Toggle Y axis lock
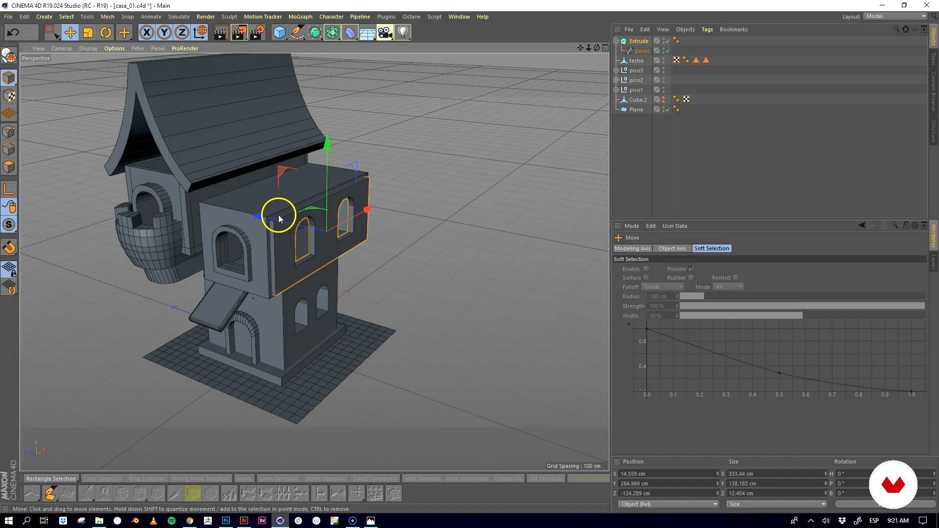 164,33
